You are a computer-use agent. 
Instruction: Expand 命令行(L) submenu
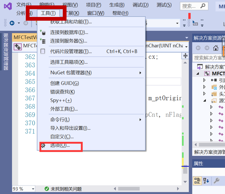tap(91, 120)
